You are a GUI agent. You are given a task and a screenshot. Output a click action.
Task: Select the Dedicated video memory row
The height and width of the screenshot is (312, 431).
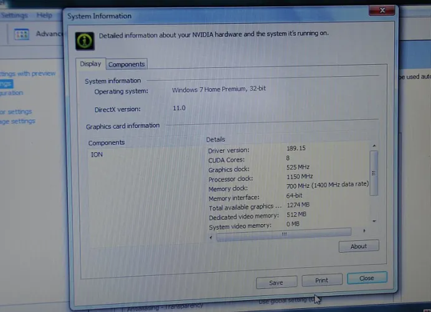[240, 216]
